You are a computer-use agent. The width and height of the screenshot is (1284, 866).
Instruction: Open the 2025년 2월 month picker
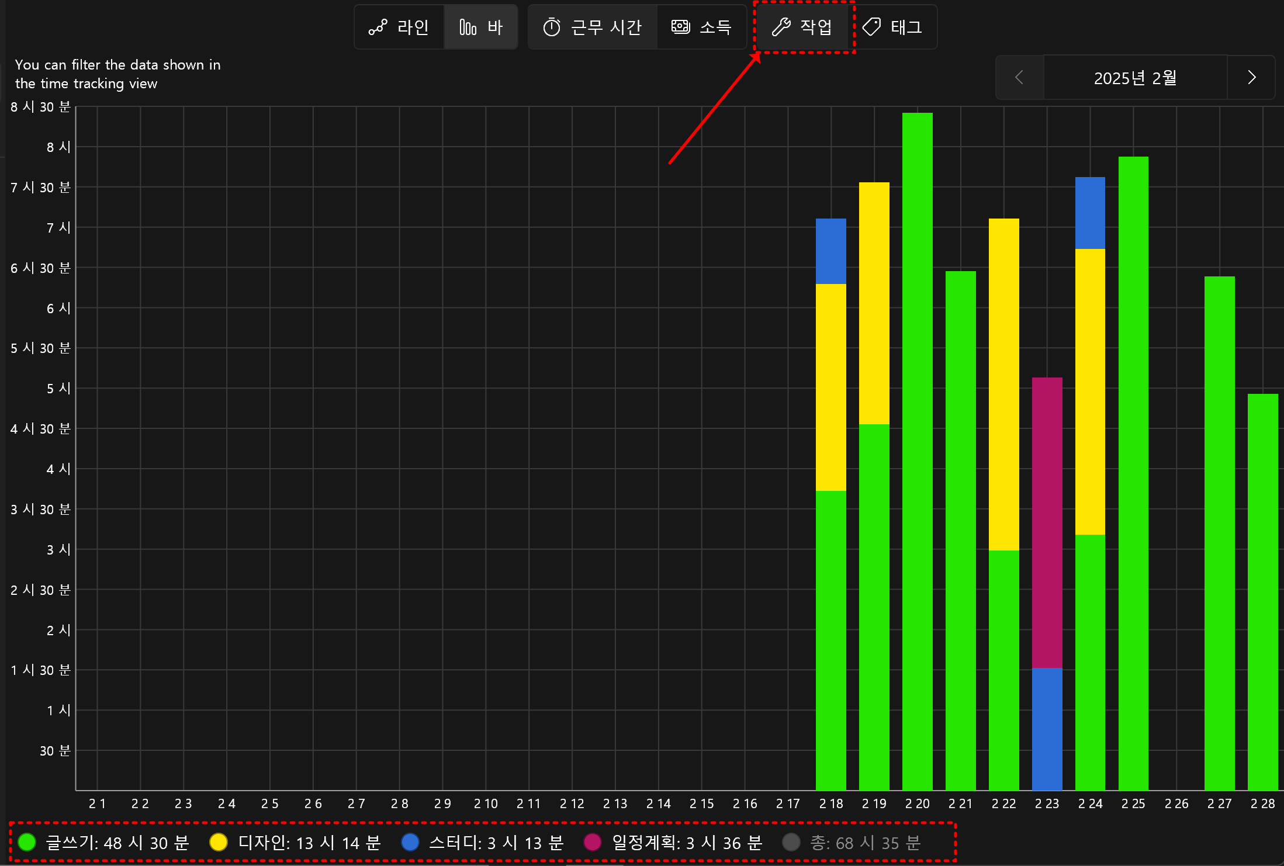(1135, 78)
